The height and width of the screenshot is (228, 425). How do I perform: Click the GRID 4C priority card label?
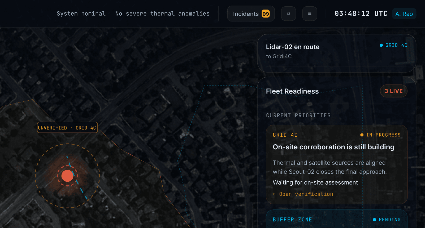tap(285, 135)
